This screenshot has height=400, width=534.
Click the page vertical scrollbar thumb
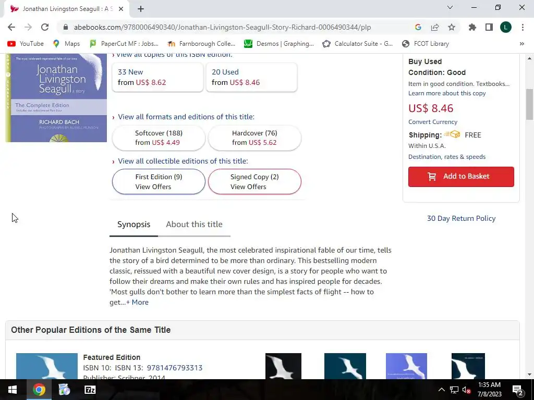tap(530, 104)
